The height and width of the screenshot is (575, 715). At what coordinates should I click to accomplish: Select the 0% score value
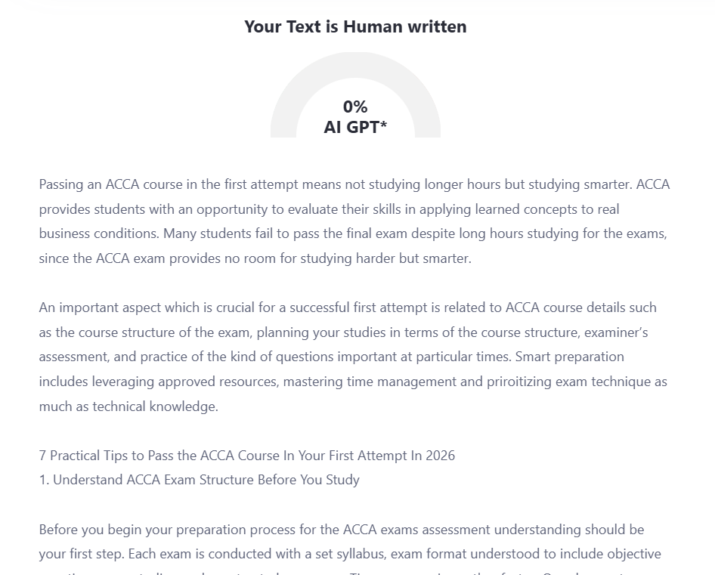(355, 107)
